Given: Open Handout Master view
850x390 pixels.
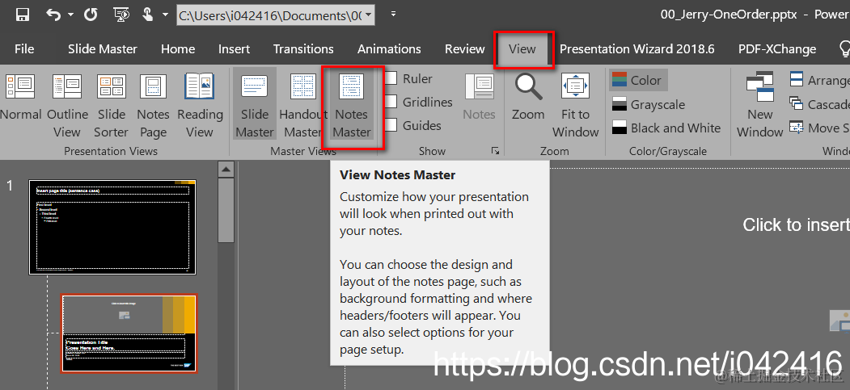Looking at the screenshot, I should click(303, 106).
